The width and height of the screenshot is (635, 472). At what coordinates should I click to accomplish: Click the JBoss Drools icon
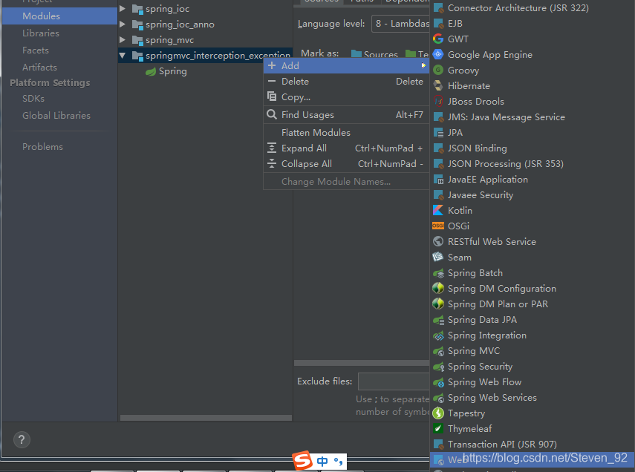438,101
